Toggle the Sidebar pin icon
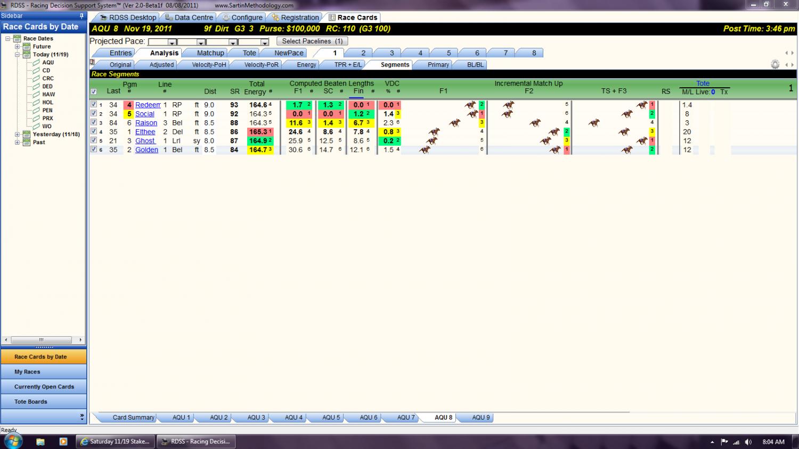 [81, 16]
